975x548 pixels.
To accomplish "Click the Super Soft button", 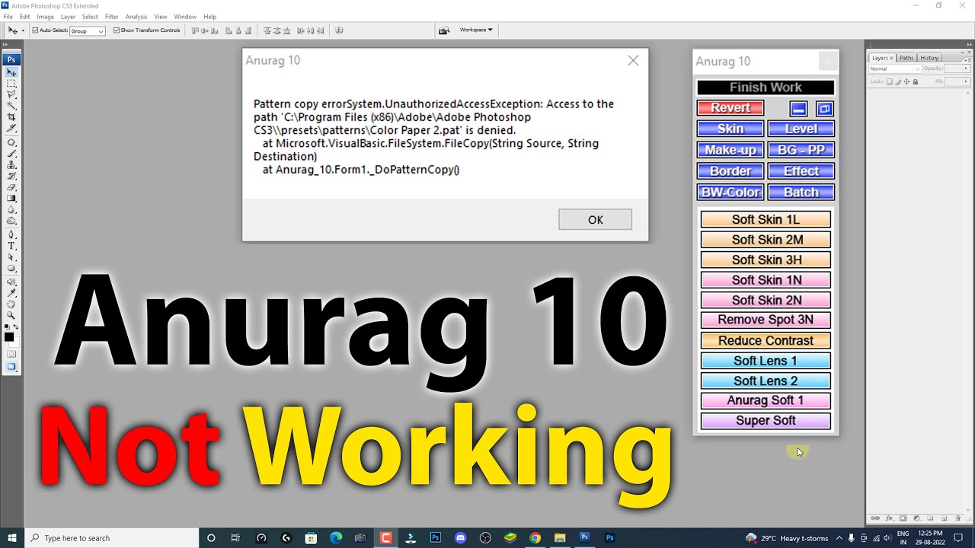I will (x=766, y=420).
